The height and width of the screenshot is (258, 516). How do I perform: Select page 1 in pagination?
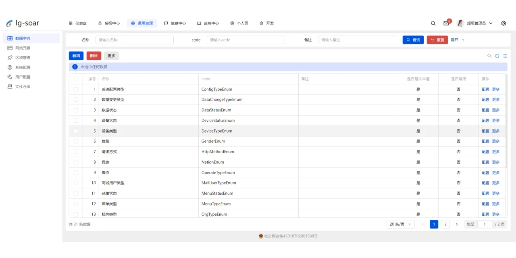click(x=434, y=224)
